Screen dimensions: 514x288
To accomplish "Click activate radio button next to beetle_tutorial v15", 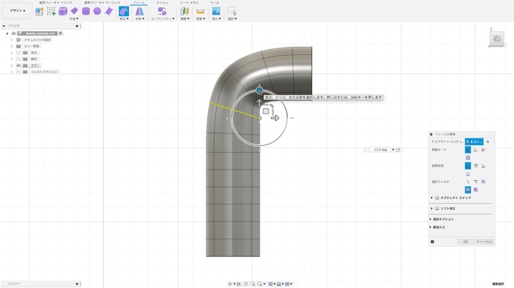I will (x=60, y=33).
